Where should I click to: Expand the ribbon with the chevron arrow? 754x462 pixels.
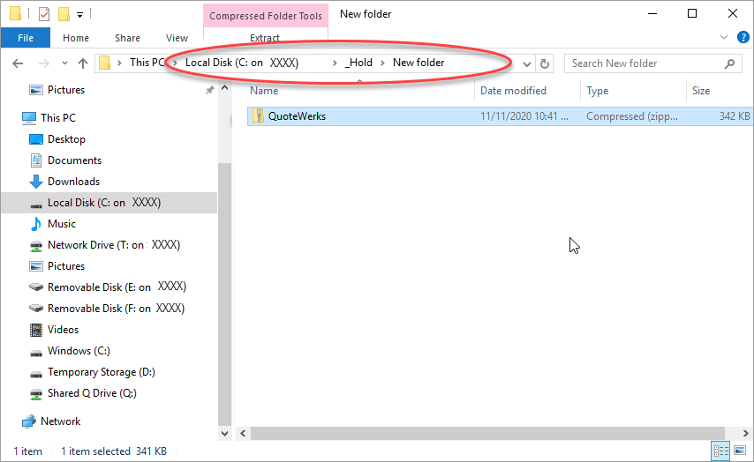coord(724,37)
